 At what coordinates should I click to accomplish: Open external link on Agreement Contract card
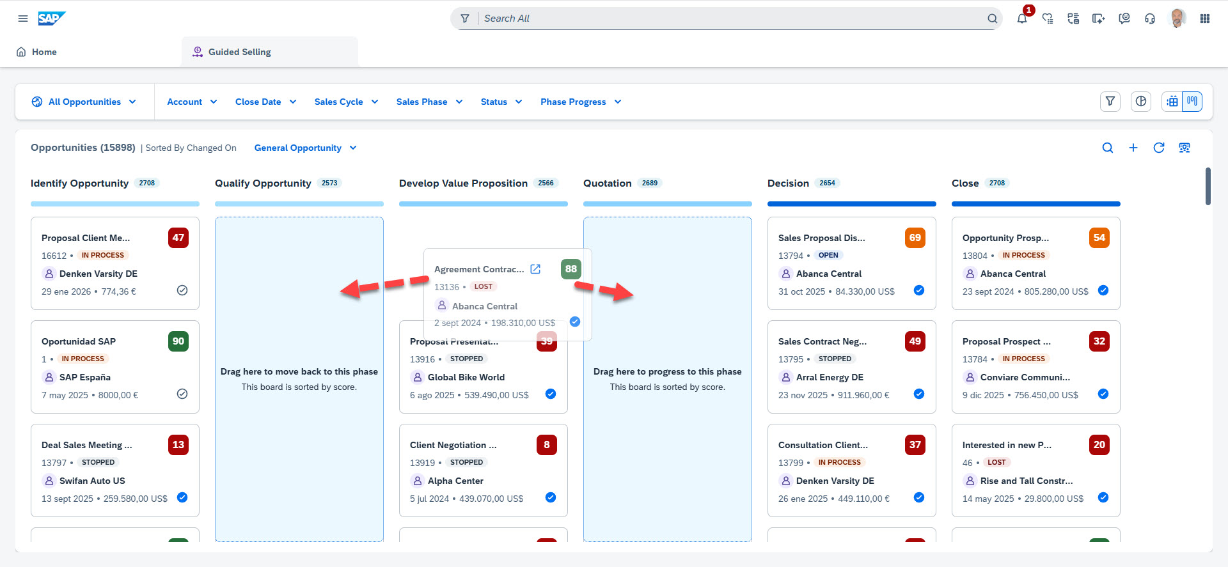pos(535,269)
